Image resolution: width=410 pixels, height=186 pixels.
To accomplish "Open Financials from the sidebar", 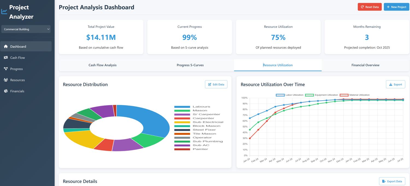I will coord(26,91).
